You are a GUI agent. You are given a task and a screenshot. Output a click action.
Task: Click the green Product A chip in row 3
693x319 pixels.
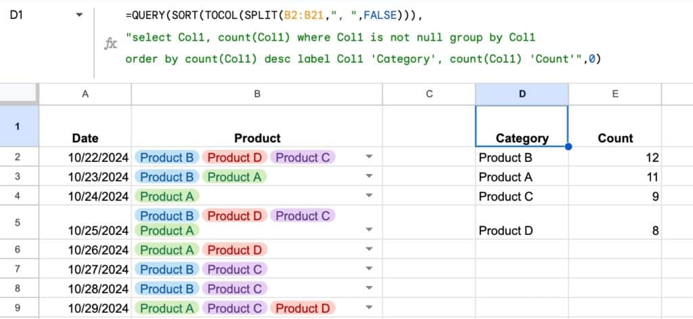pos(233,177)
